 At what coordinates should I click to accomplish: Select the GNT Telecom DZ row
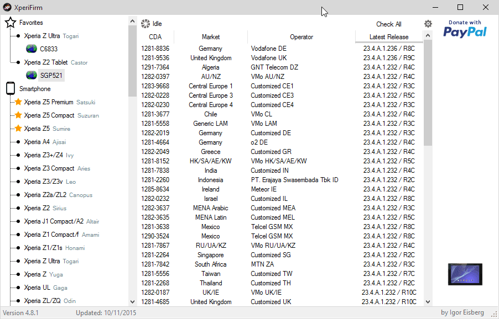[280, 67]
